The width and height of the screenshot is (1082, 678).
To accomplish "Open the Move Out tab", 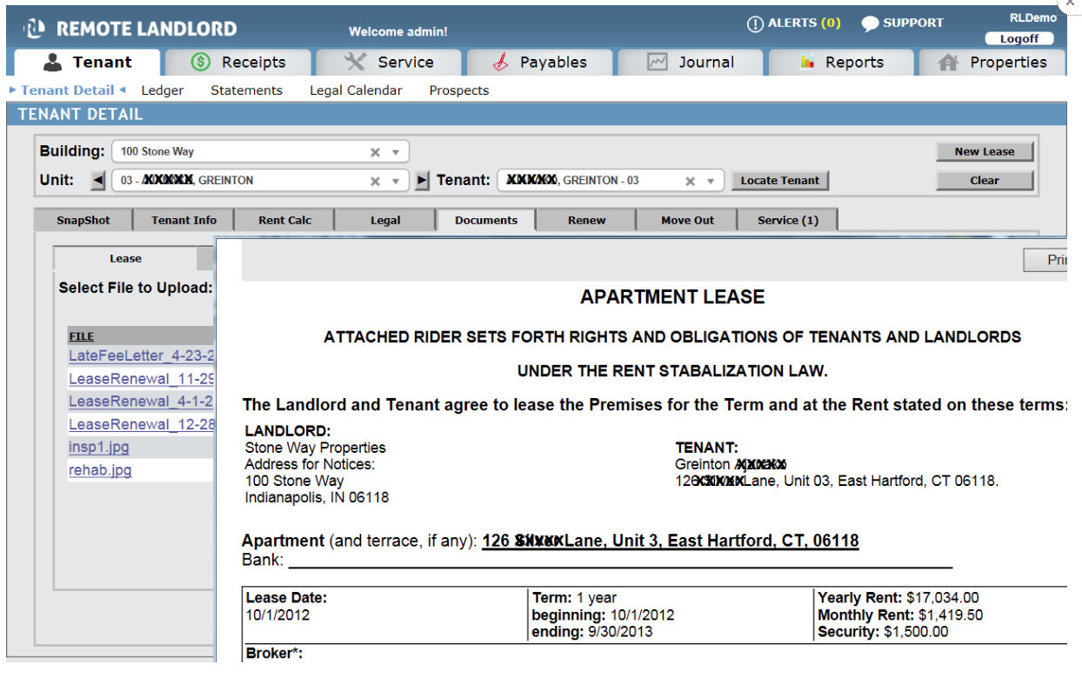I will [687, 220].
